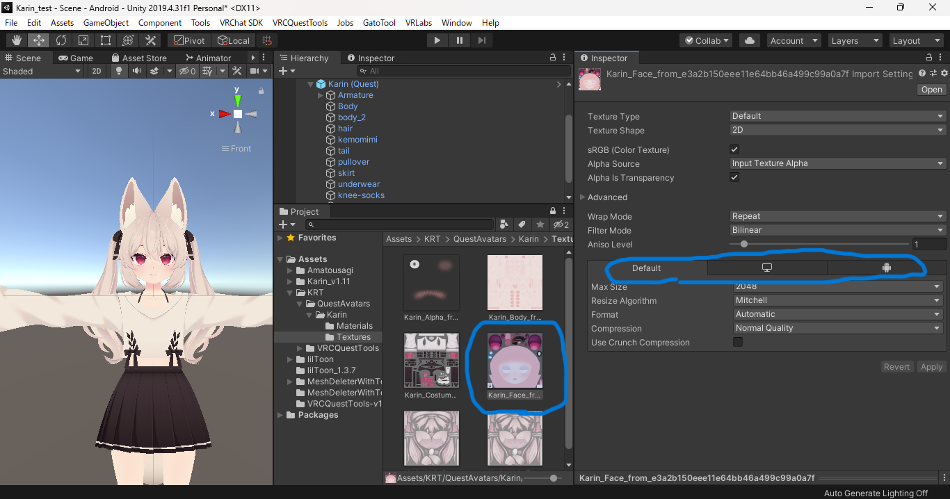Switch to Standalone PC override tab
Image resolution: width=950 pixels, height=499 pixels.
coord(767,268)
